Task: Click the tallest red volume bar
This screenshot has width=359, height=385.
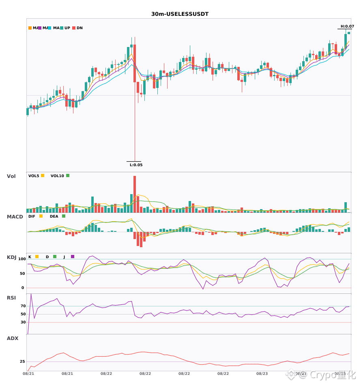Action: 135,194
